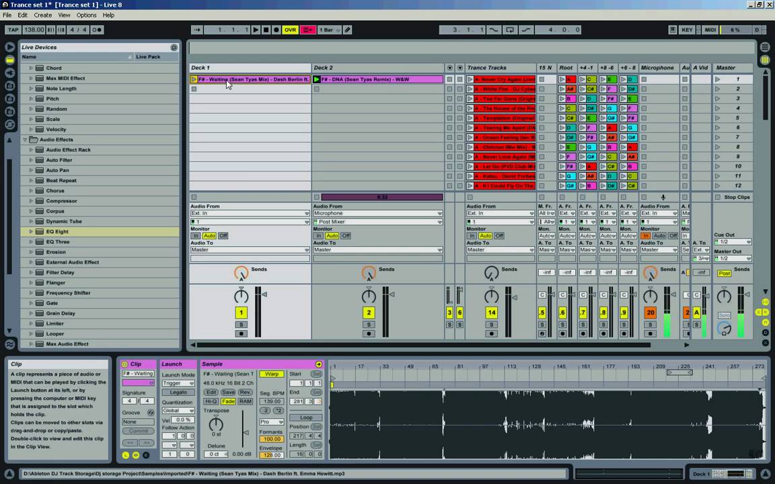Tap the TAP tempo button
The image size is (775, 484).
click(x=13, y=30)
